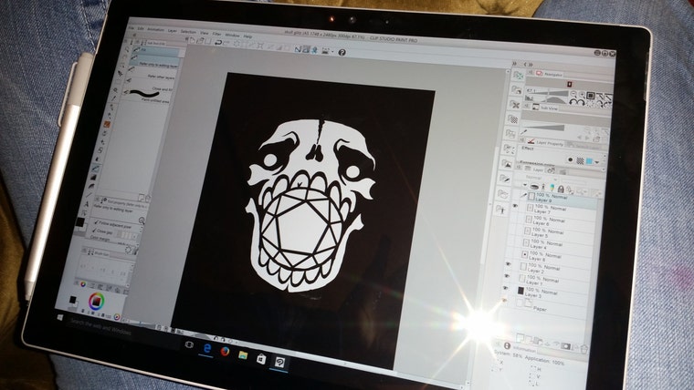Screen dimensions: 694x390
Task: Open the Help menu in menu bar
Action: click(247, 36)
